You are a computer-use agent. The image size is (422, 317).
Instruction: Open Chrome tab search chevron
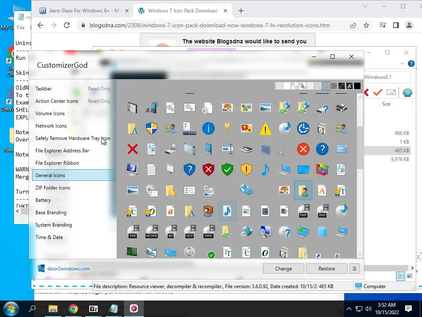click(x=365, y=6)
